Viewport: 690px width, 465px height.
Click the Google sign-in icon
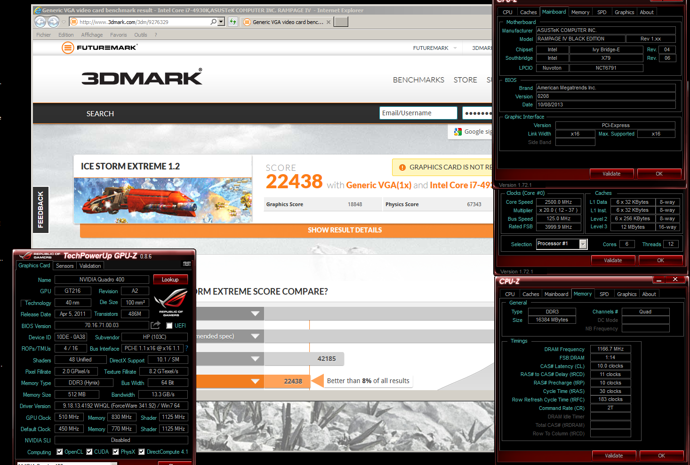pyautogui.click(x=457, y=132)
